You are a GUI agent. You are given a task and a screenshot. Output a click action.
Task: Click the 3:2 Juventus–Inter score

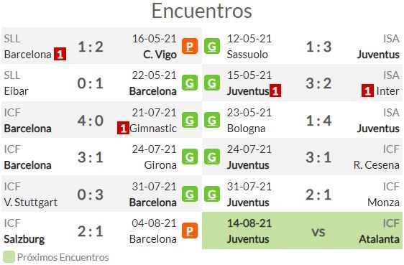(x=318, y=83)
